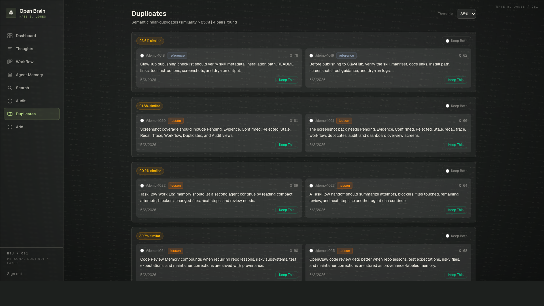
Task: Switch to the Audit view
Action: 32,101
